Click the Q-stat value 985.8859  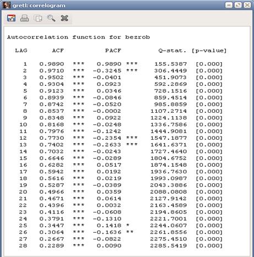(170, 105)
